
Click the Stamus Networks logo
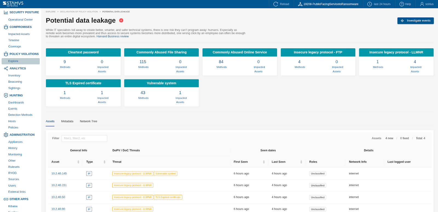pyautogui.click(x=13, y=4)
